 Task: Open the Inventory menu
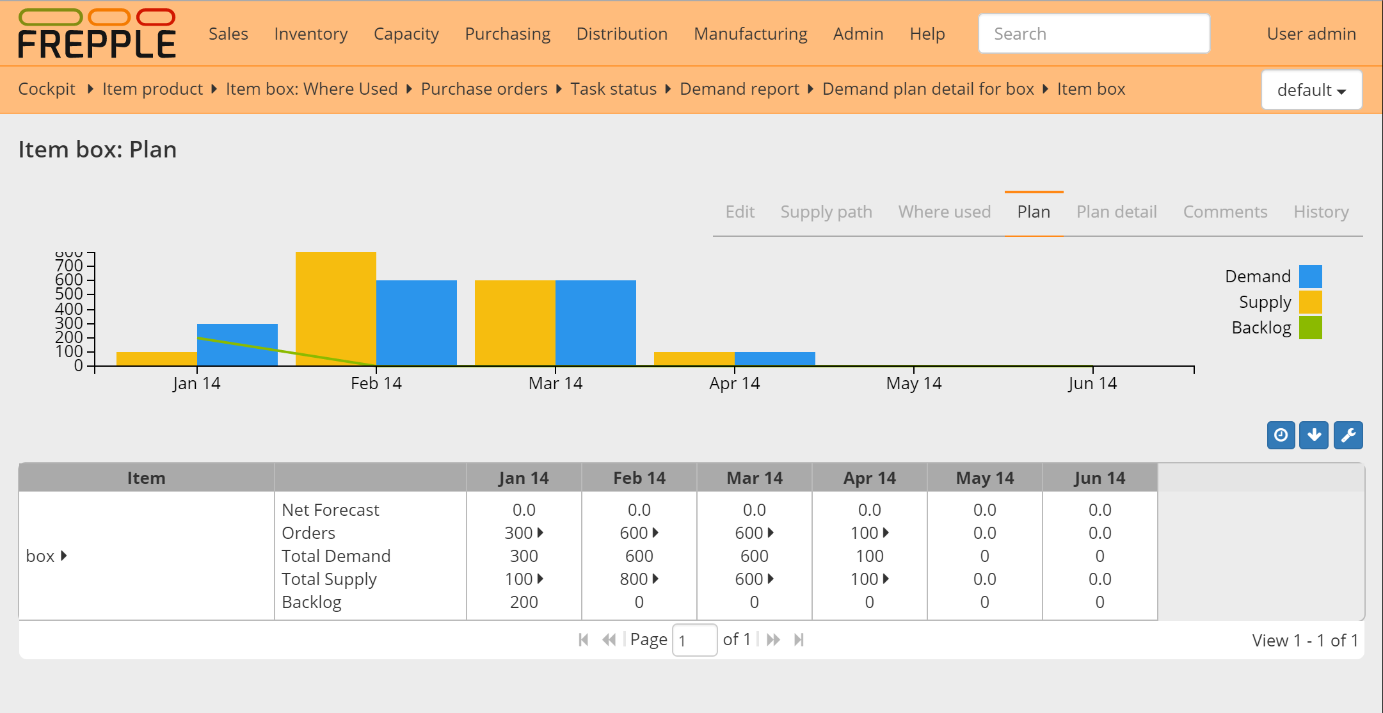point(310,33)
